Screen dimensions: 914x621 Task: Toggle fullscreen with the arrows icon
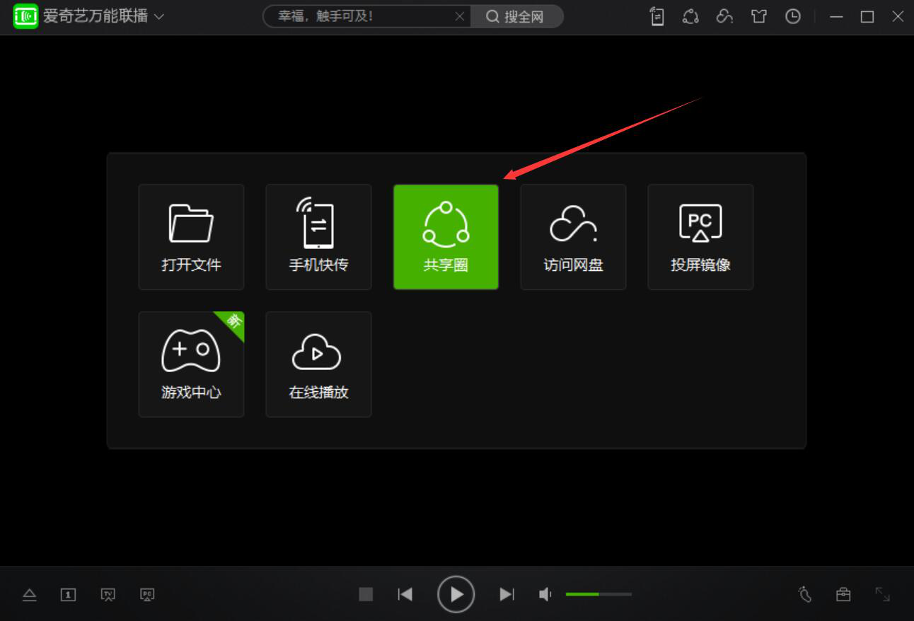pyautogui.click(x=882, y=594)
